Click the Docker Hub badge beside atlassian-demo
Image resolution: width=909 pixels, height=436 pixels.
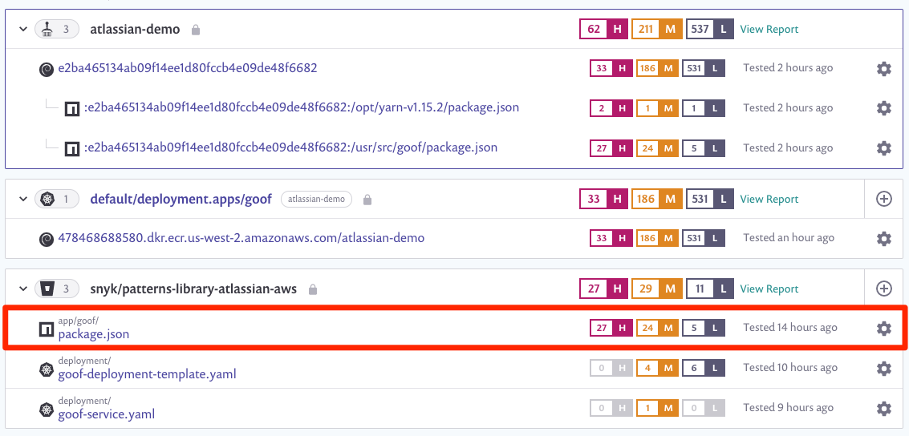56,29
